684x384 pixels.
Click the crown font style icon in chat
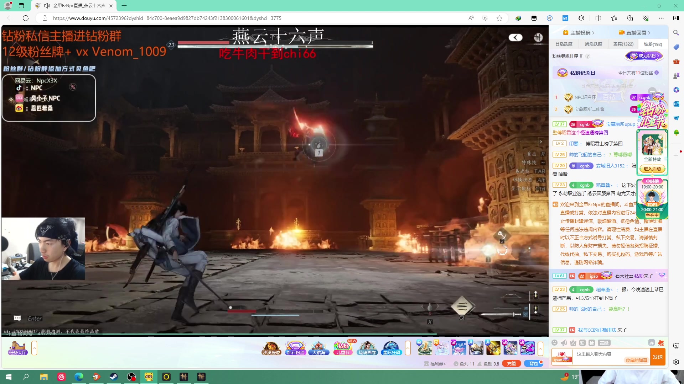coord(573,343)
